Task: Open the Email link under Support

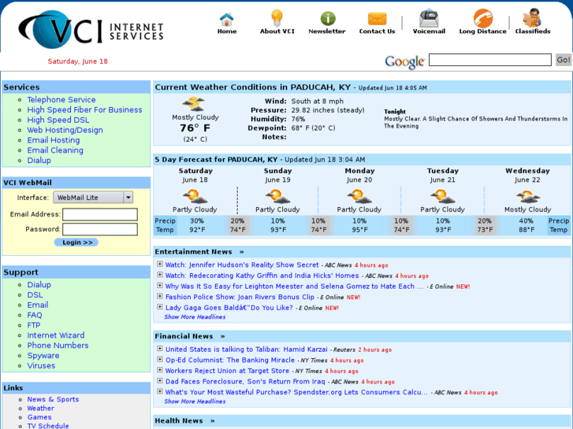Action: point(38,305)
